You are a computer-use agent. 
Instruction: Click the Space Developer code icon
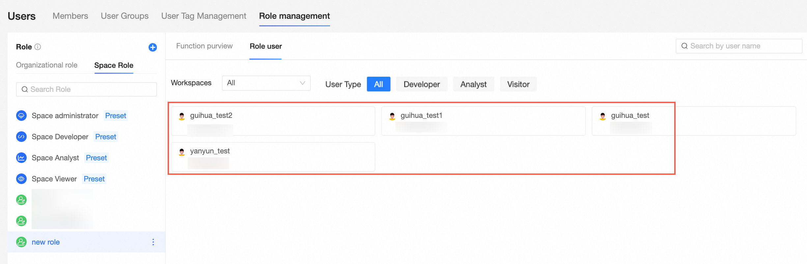(21, 137)
